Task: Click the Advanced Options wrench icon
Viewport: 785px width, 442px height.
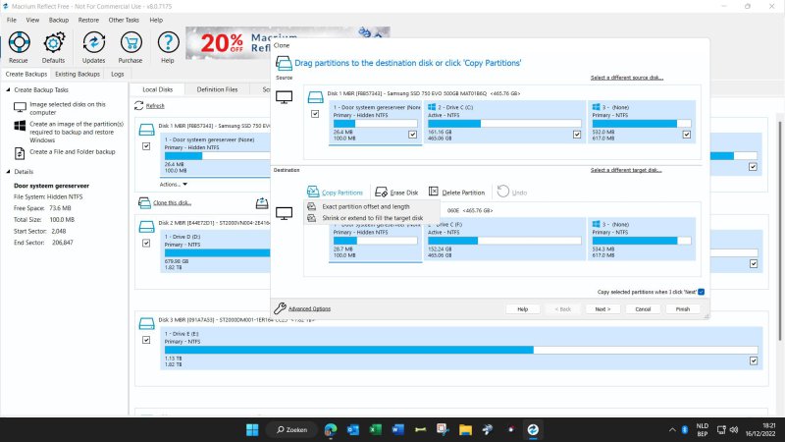Action: click(x=280, y=308)
